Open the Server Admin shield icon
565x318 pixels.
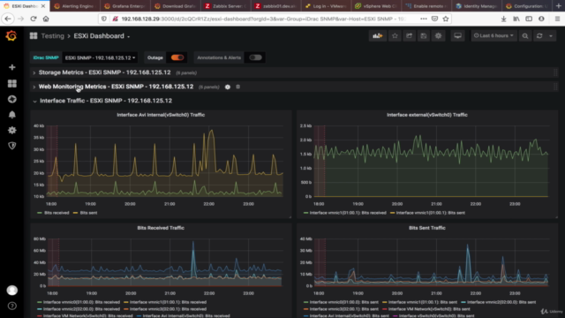tap(11, 146)
